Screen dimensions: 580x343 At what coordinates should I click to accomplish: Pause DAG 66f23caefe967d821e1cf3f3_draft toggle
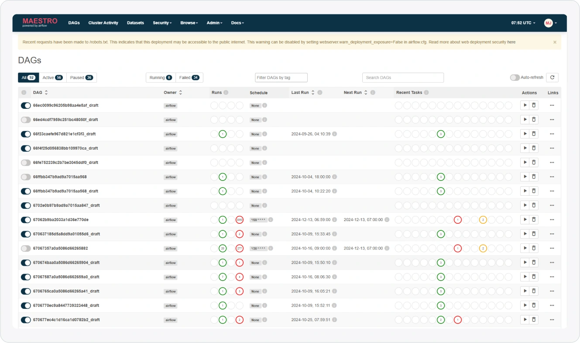tap(26, 134)
